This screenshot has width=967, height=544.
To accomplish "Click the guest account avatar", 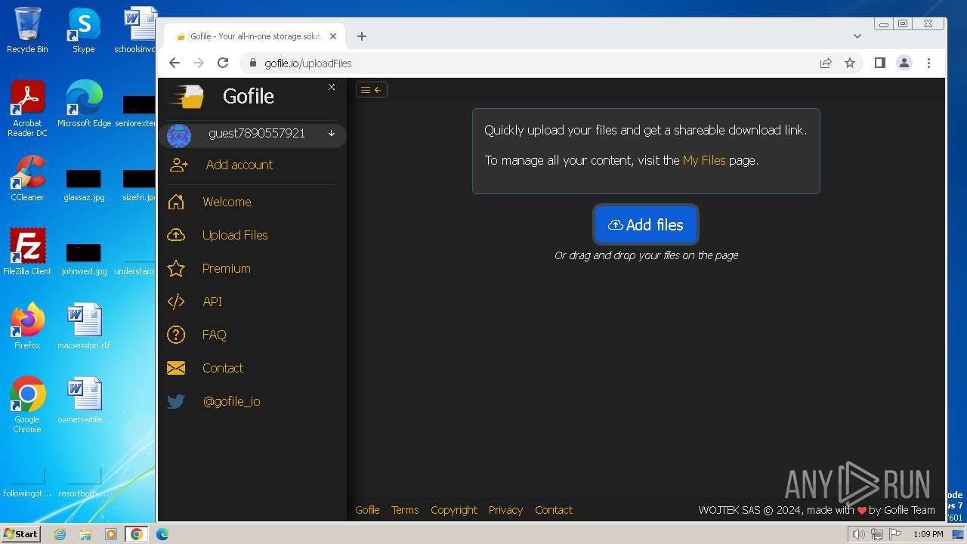I will point(179,136).
